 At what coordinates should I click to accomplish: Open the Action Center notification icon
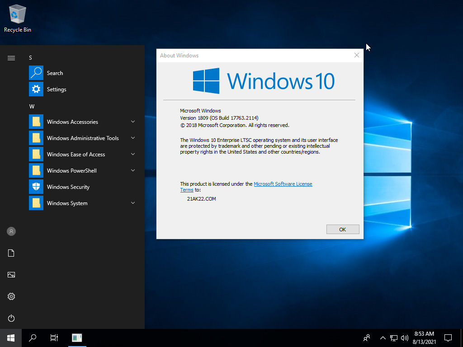(x=448, y=338)
